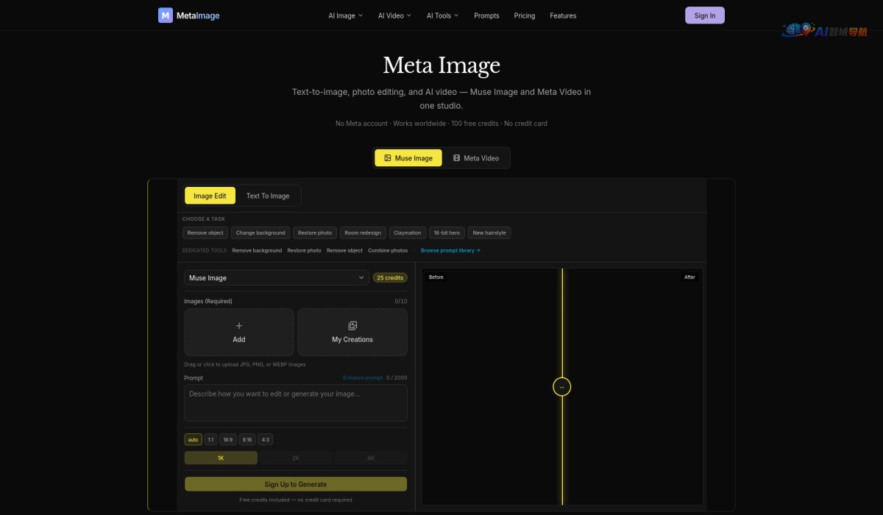Open Remove background dedicated tool link

[257, 250]
